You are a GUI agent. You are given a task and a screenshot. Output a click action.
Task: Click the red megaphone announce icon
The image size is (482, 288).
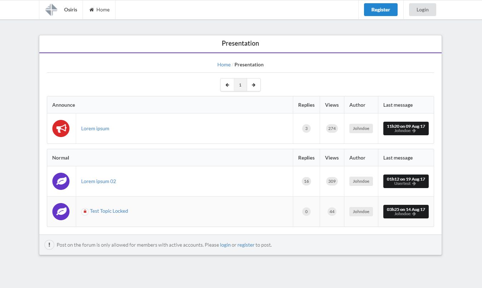tap(61, 128)
